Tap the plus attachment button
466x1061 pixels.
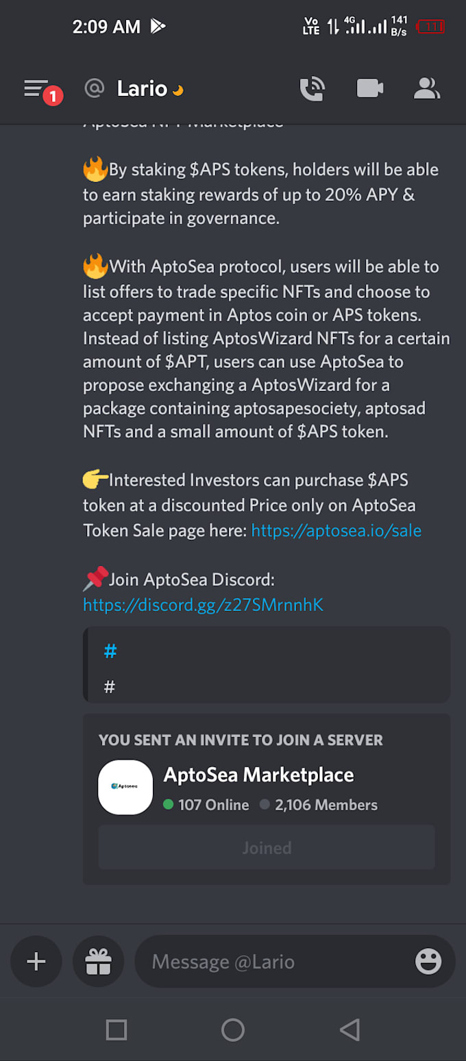click(x=36, y=962)
